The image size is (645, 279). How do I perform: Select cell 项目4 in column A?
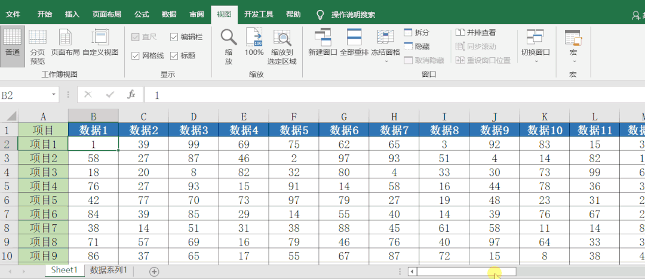43,186
